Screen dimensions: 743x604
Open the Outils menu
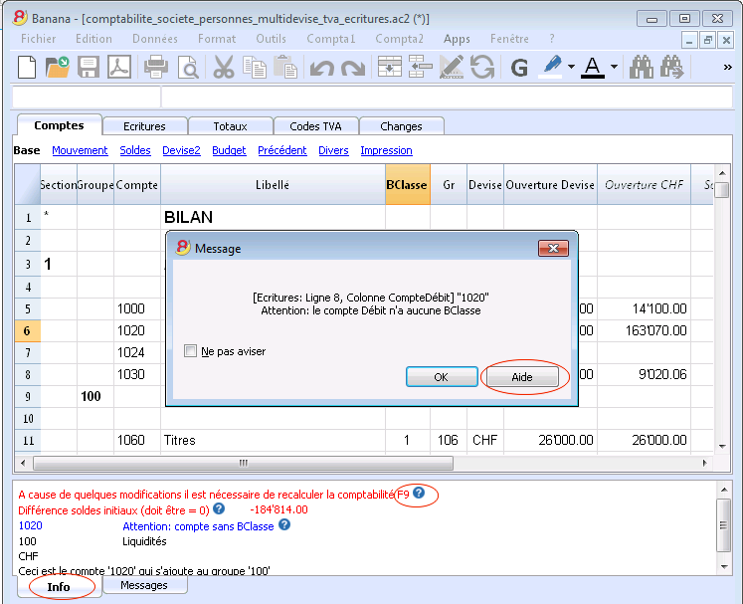click(272, 39)
